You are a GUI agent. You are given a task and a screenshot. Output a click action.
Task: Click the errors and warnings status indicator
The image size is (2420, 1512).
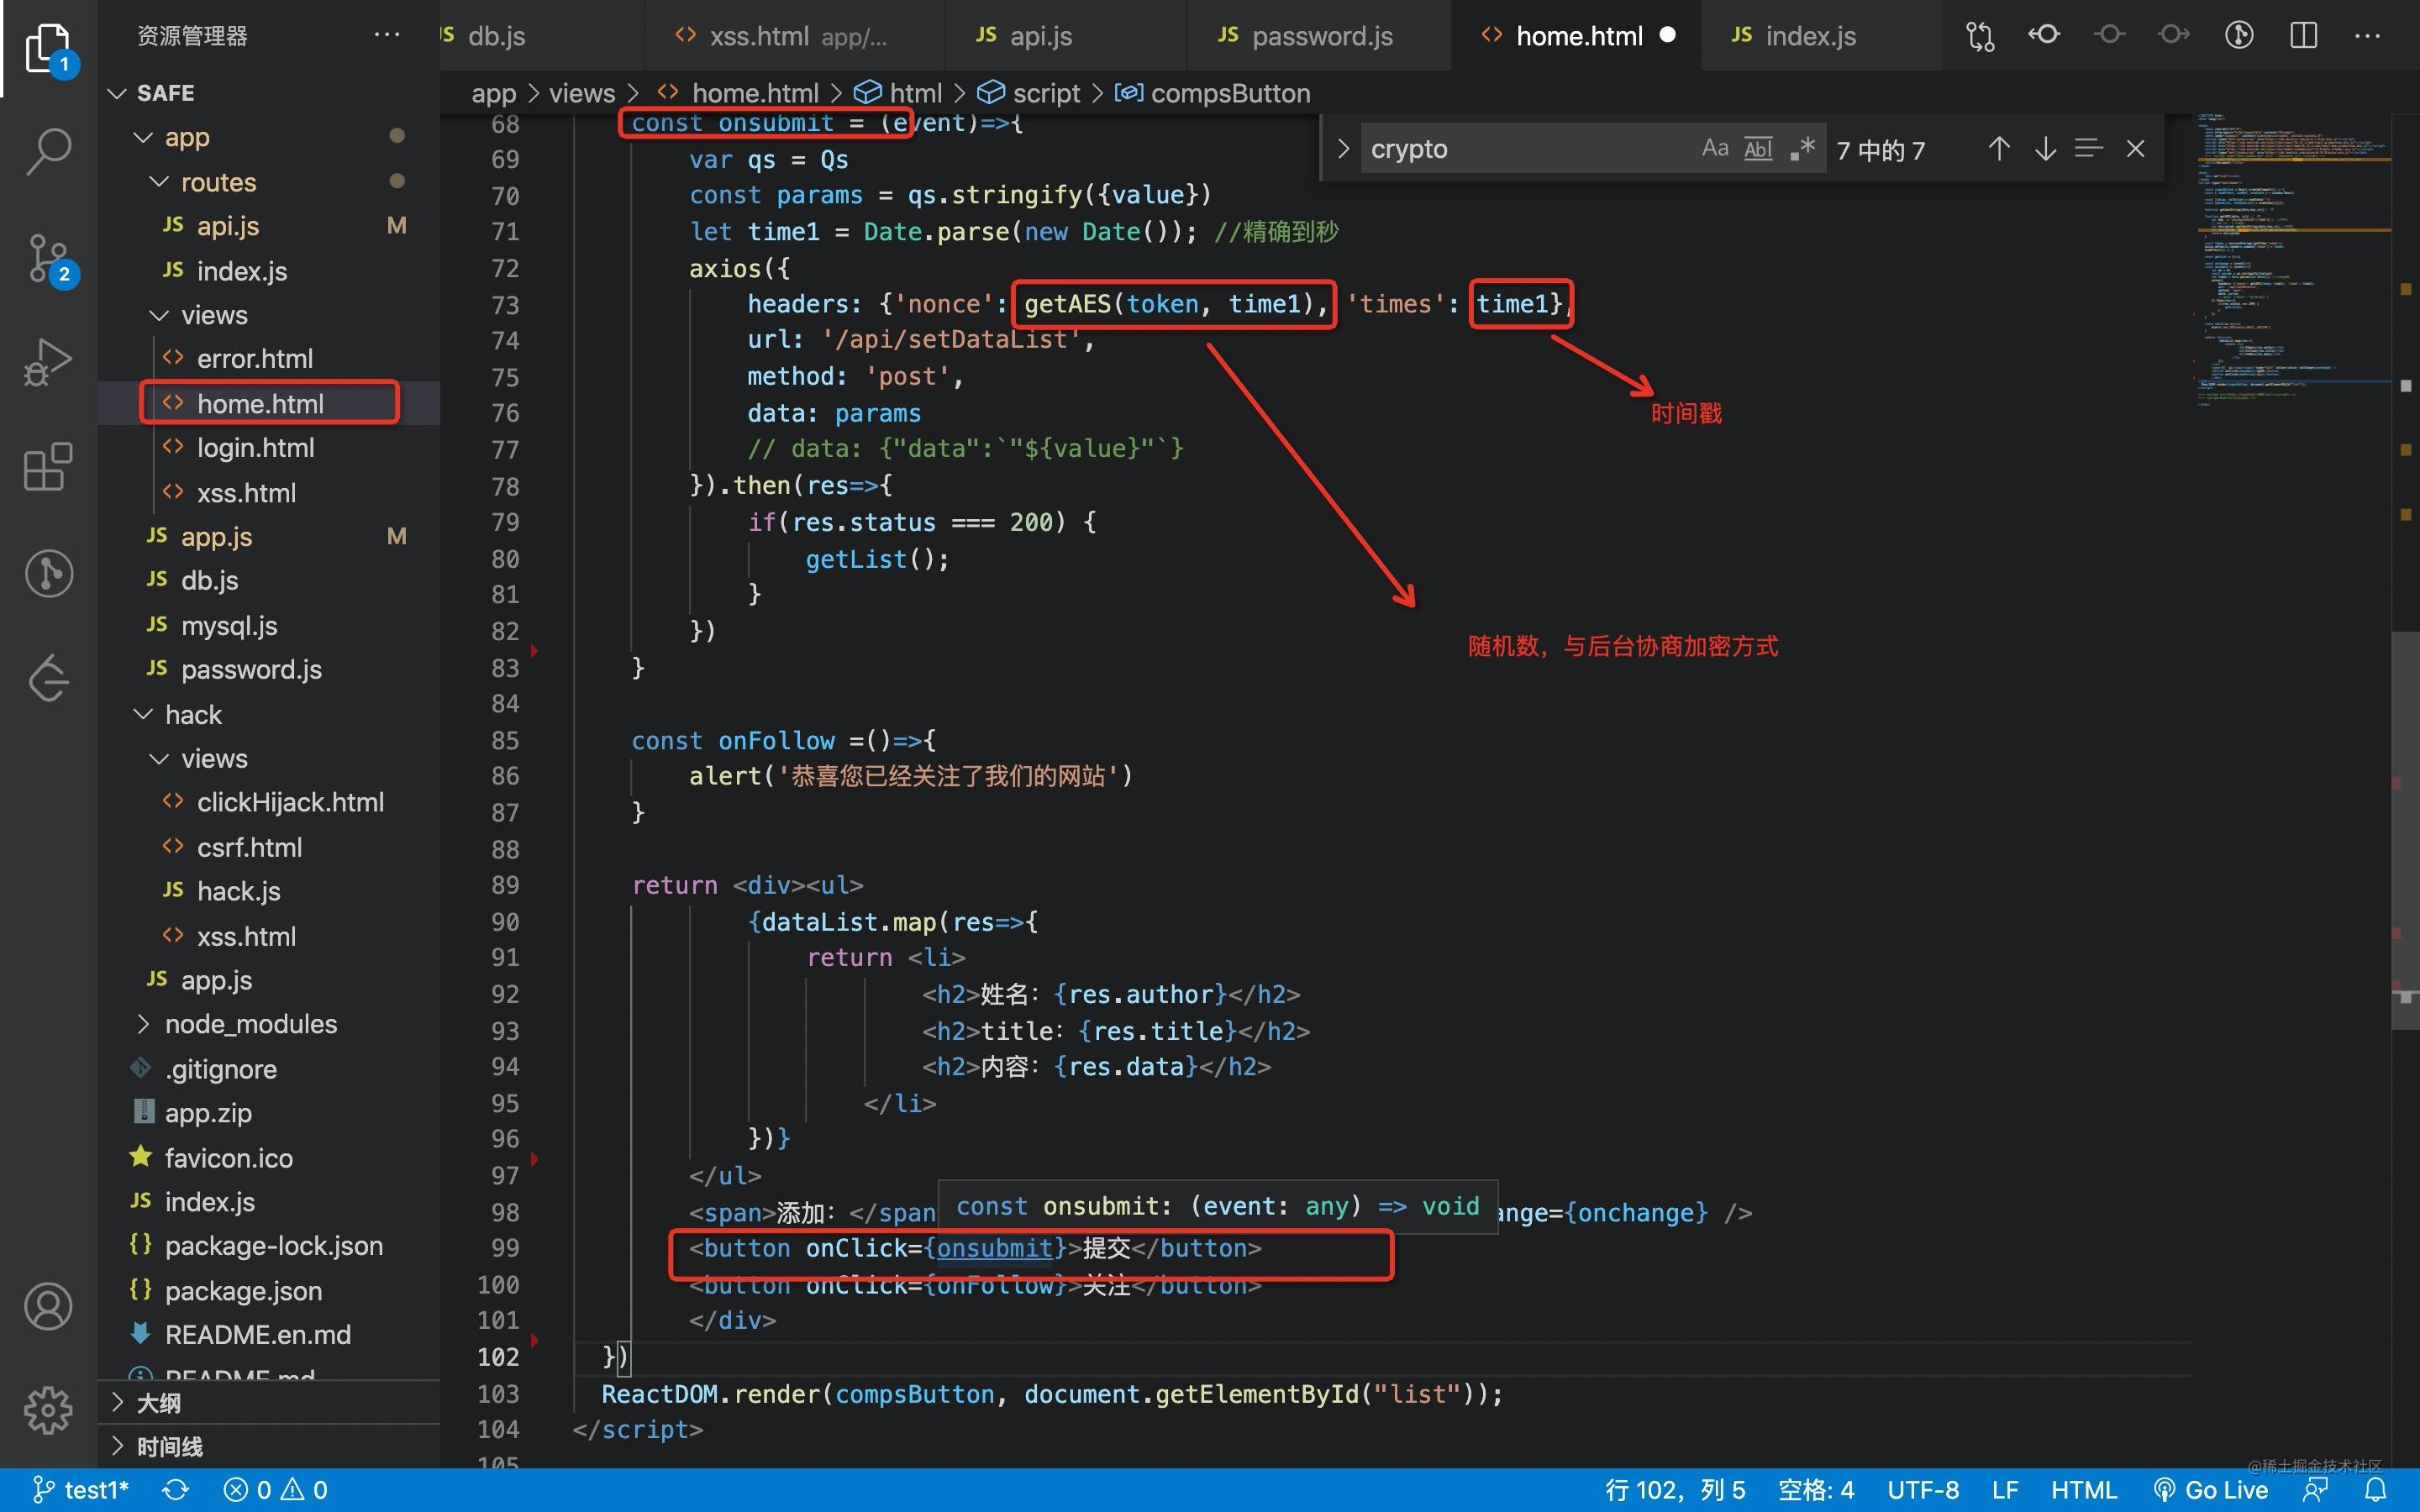pos(276,1490)
